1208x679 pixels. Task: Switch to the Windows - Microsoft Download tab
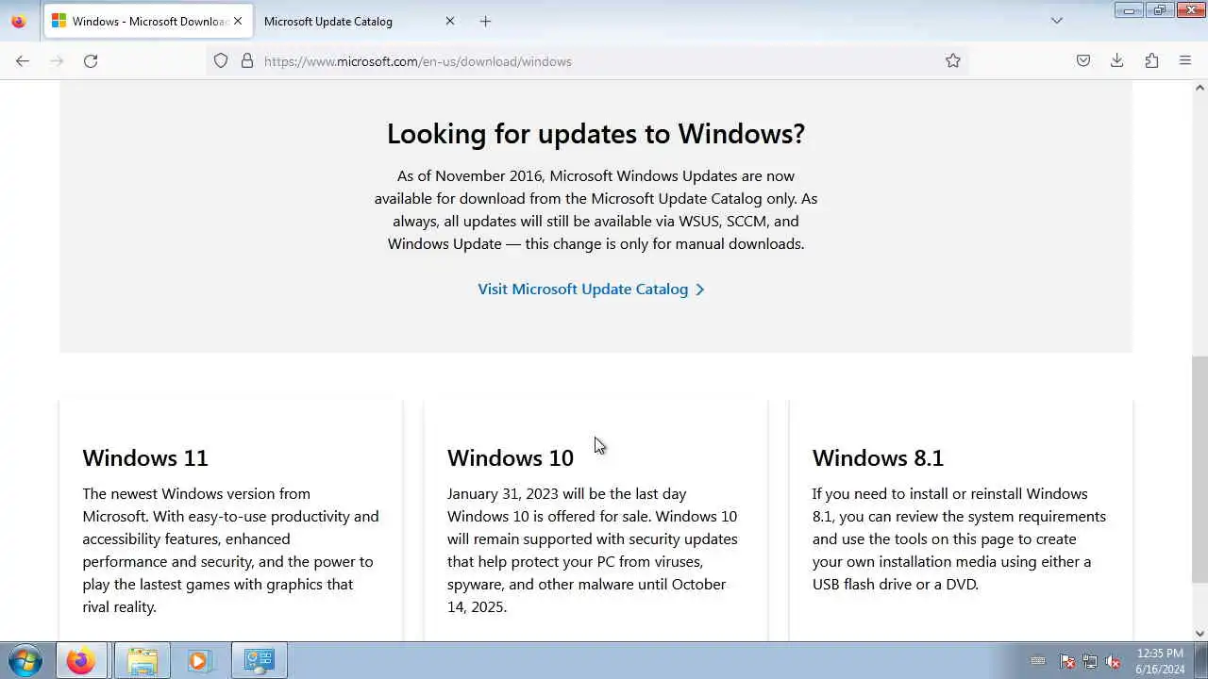[148, 21]
